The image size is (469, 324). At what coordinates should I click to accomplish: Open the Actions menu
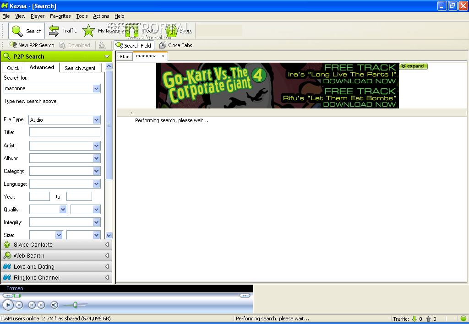101,16
